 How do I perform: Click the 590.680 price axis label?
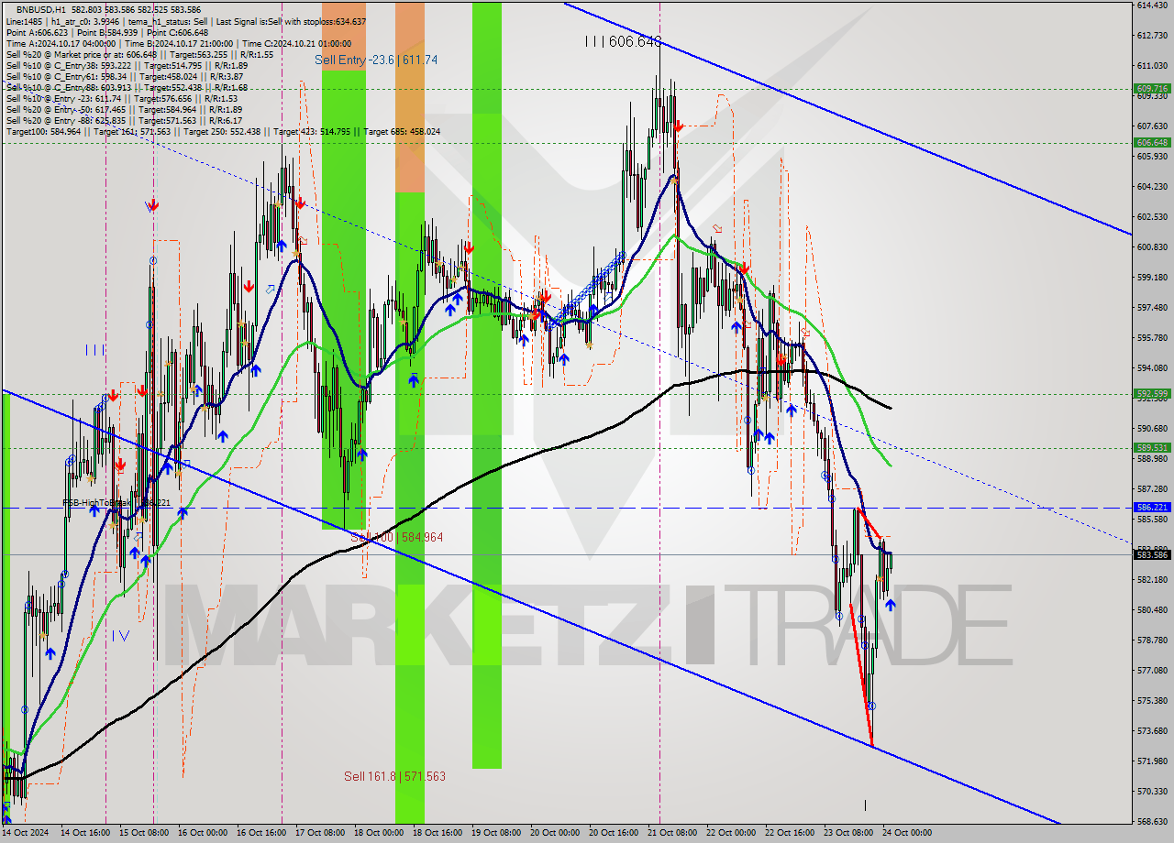[x=1152, y=429]
